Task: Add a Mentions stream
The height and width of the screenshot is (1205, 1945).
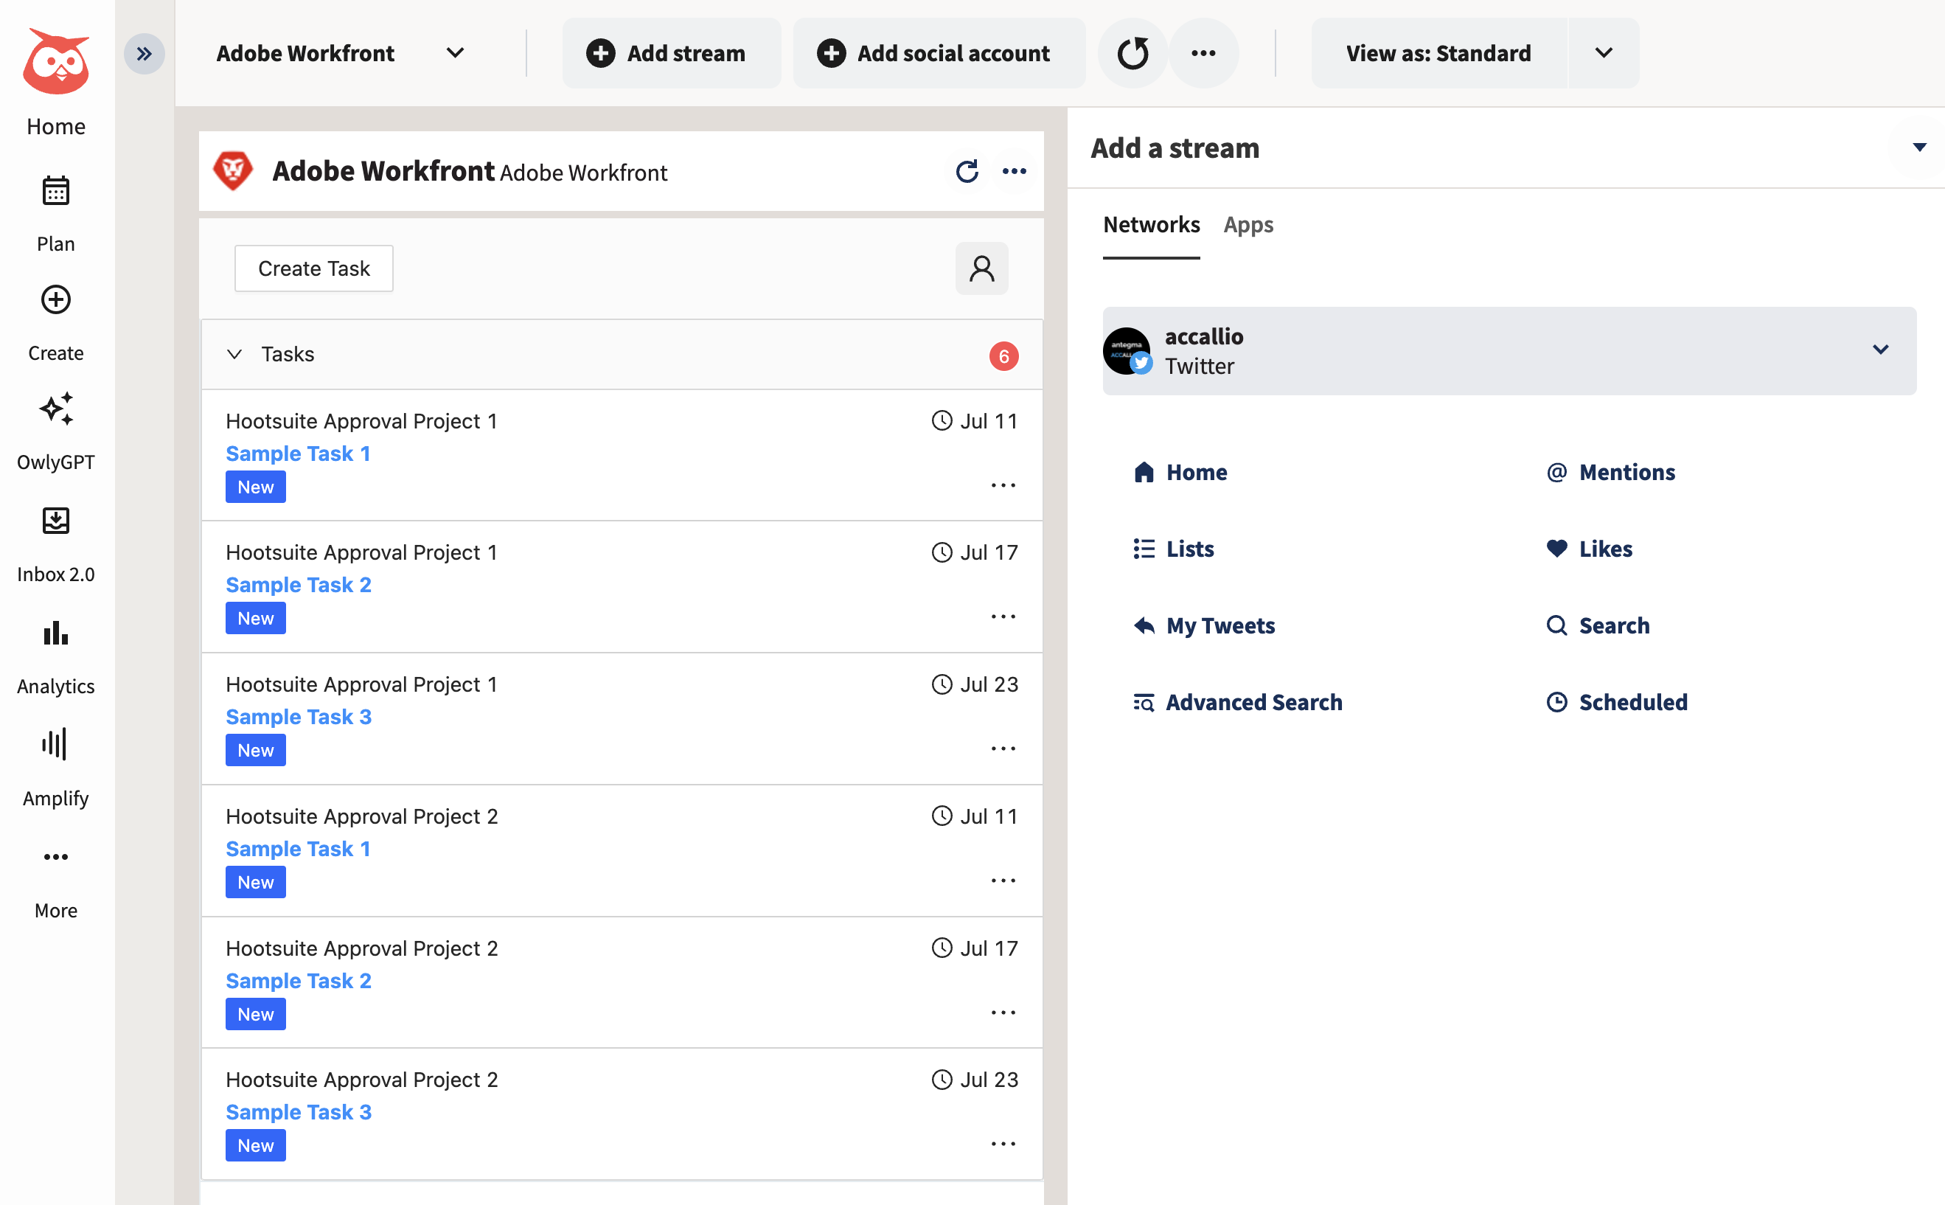Action: (x=1611, y=473)
